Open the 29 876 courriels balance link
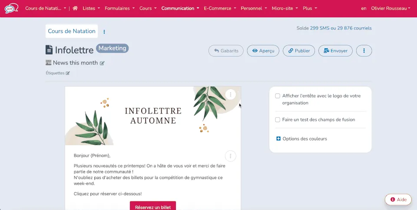Image resolution: width=417 pixels, height=210 pixels. tap(354, 28)
